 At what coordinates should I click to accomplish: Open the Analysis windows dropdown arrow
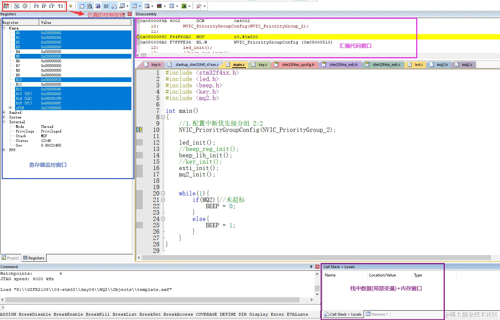(165, 6)
